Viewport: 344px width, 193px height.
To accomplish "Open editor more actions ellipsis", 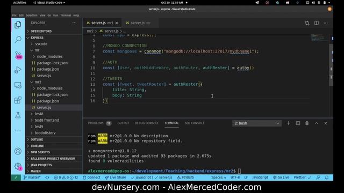I will (x=326, y=23).
